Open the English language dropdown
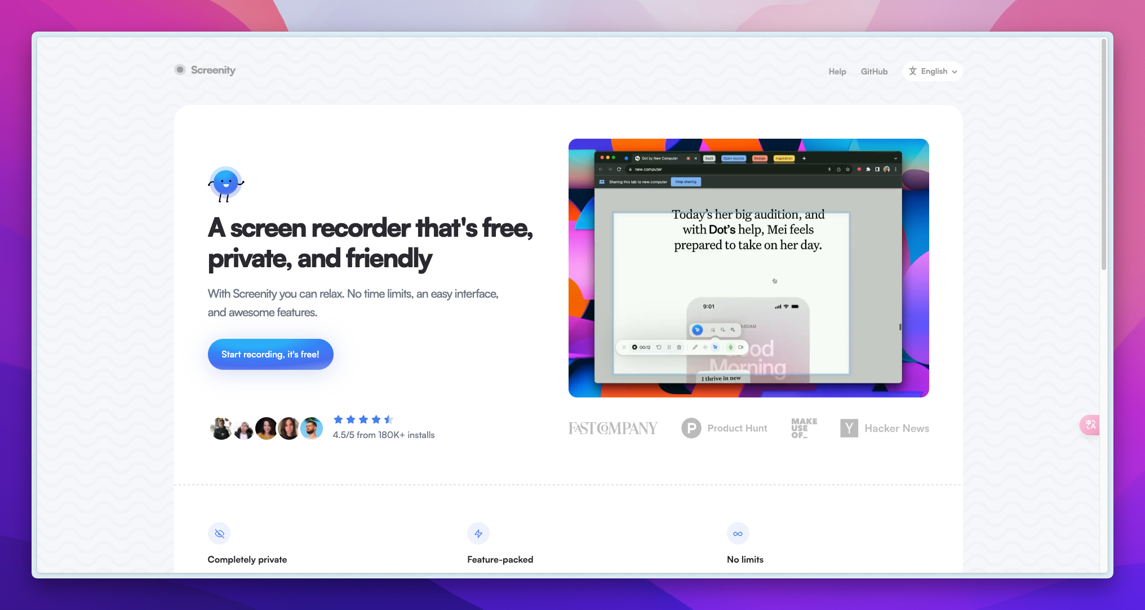 [933, 72]
